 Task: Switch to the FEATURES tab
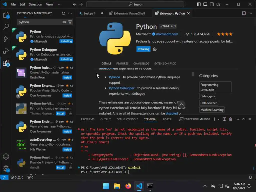[122, 63]
